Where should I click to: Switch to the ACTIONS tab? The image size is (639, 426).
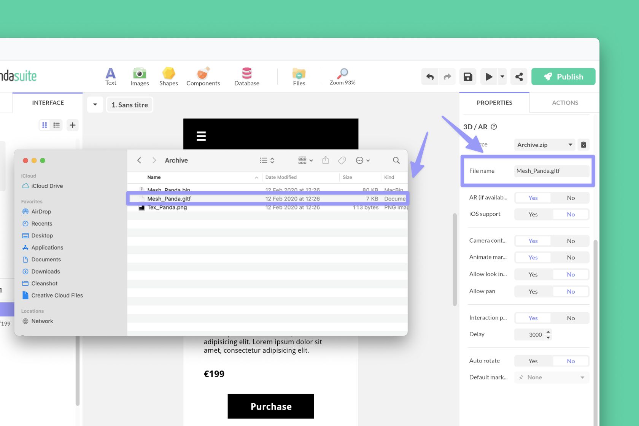point(565,103)
